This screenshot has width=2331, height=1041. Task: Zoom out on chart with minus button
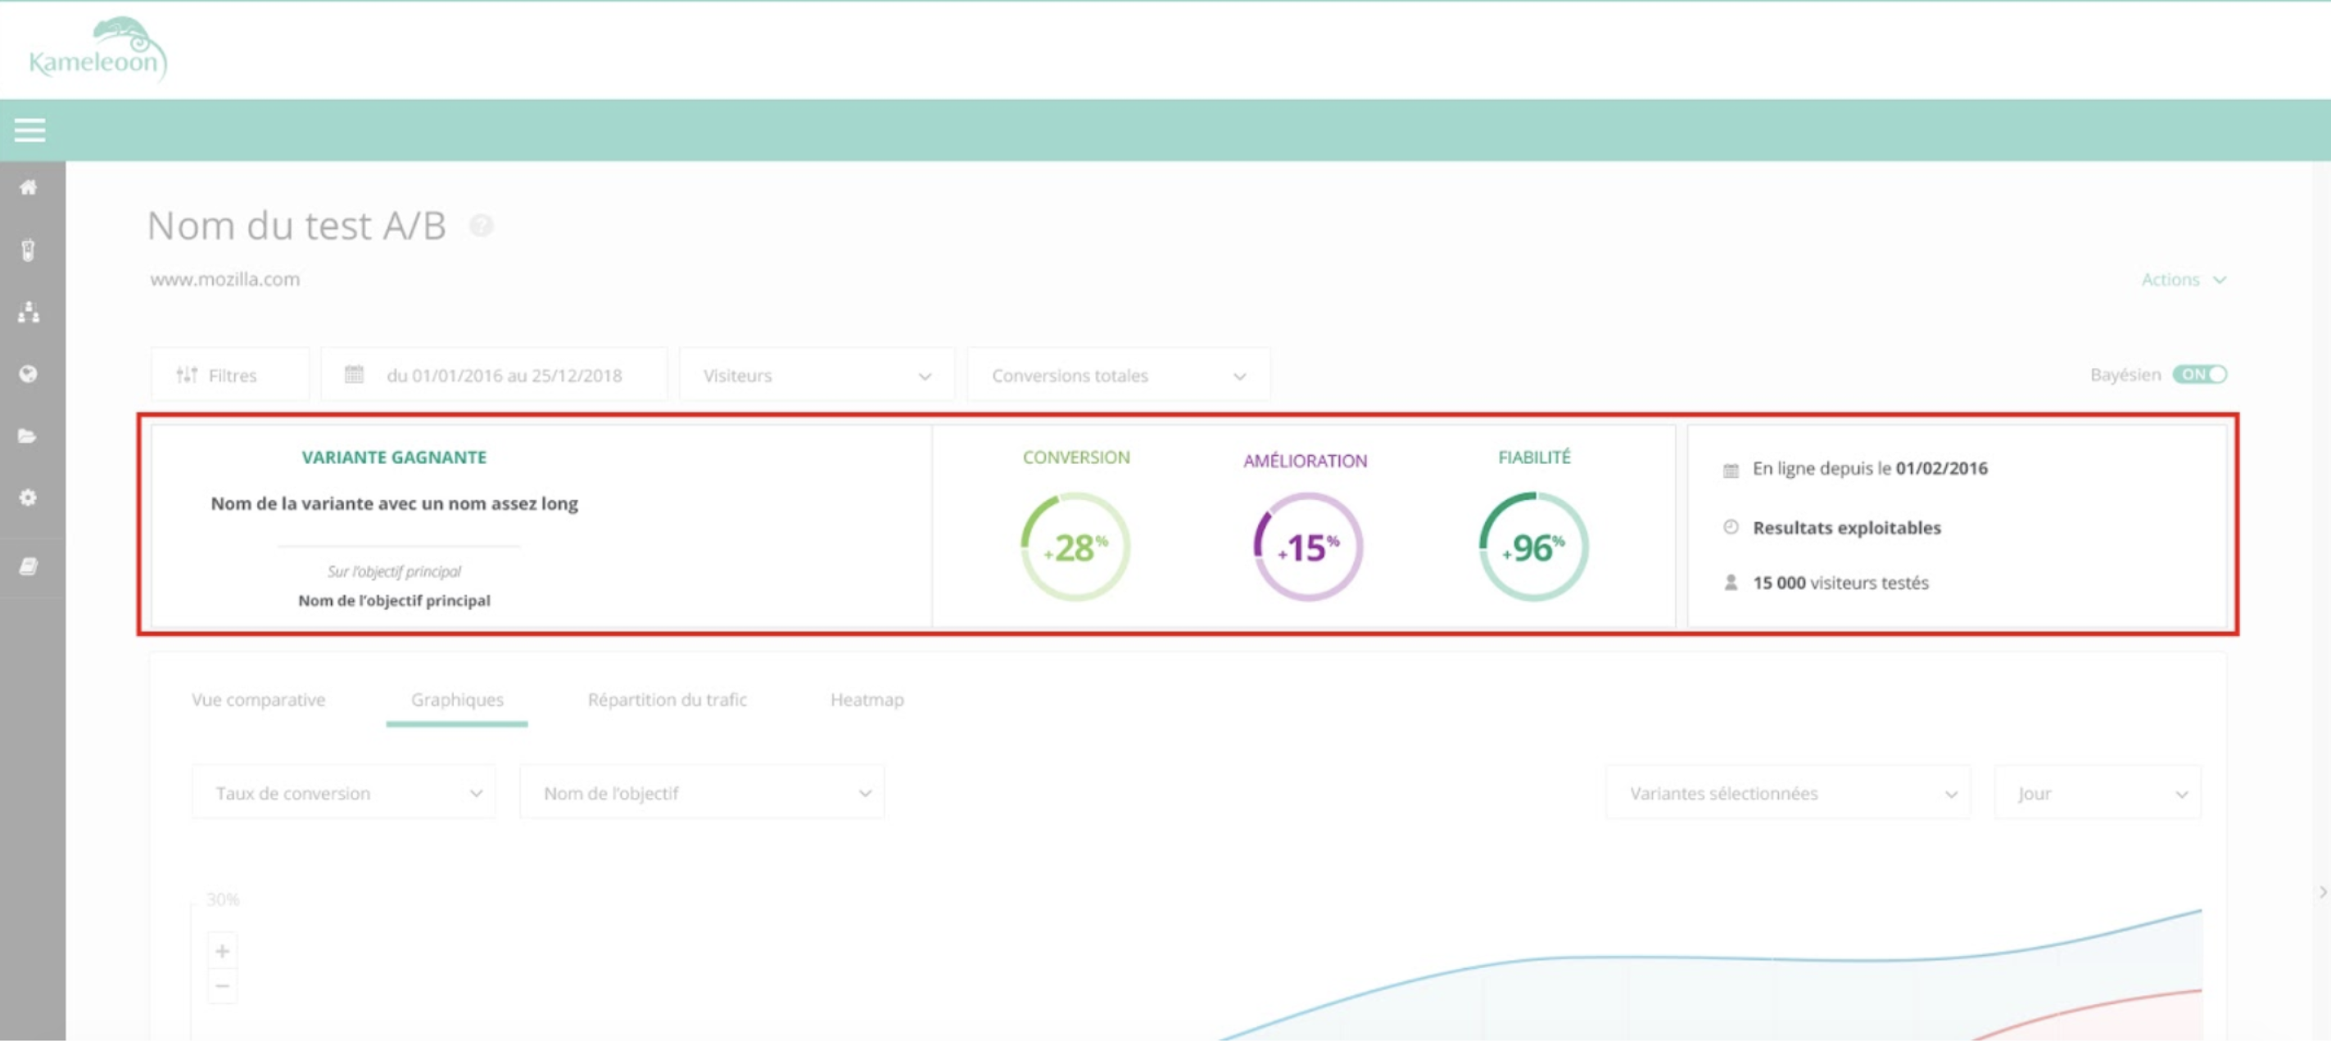click(x=223, y=985)
